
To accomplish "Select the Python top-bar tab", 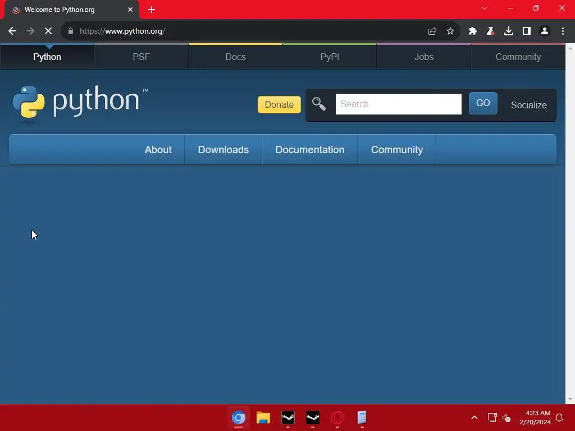I will click(x=47, y=57).
